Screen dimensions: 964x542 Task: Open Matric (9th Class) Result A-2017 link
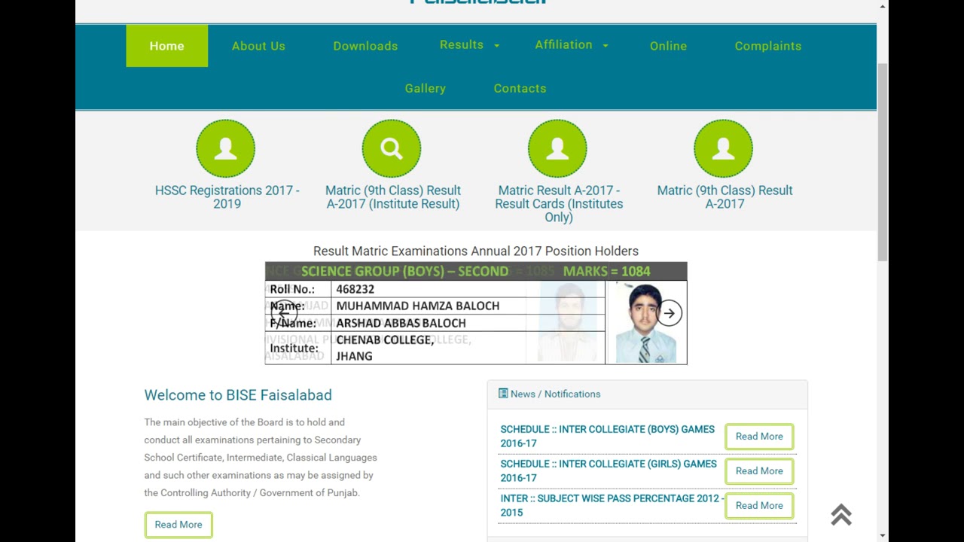725,197
